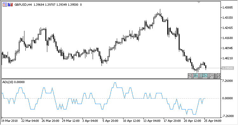Image resolution: width=238 pixels, height=125 pixels.
Task: Click the 5 Apr 20:00 time label
Action: 110,121
